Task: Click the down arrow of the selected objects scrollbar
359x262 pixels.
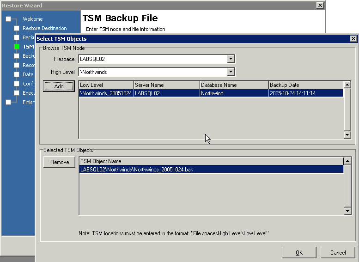Action: click(x=347, y=211)
